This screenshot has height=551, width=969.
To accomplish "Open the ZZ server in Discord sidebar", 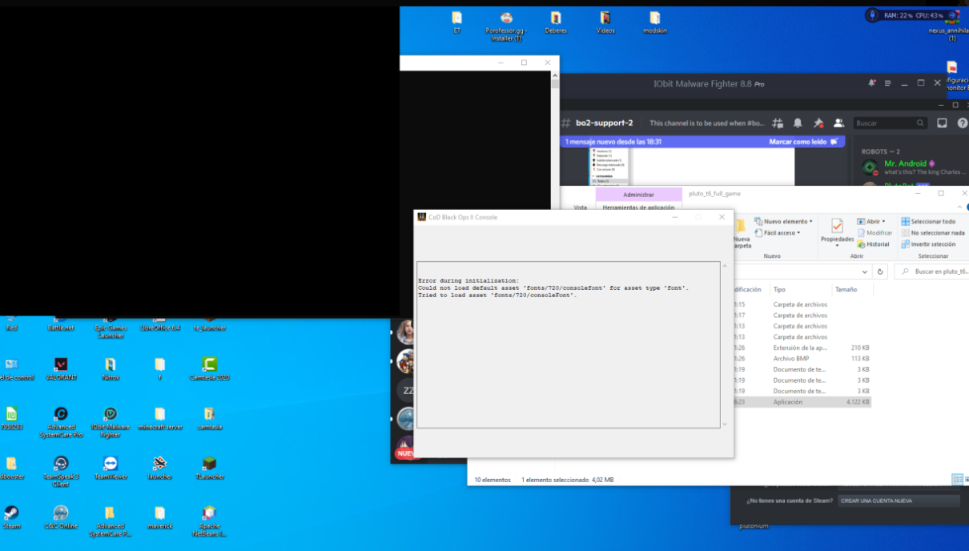I will click(x=407, y=390).
